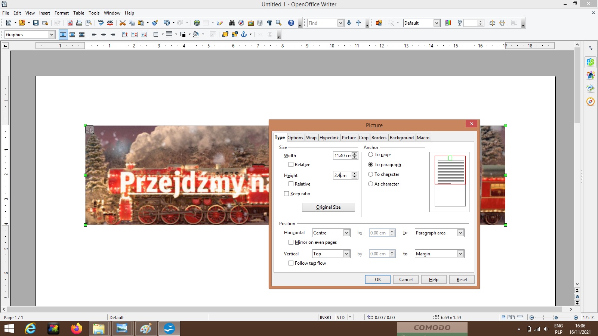Open Find & Replace binoculars icon
The image size is (598, 336).
pos(232,23)
